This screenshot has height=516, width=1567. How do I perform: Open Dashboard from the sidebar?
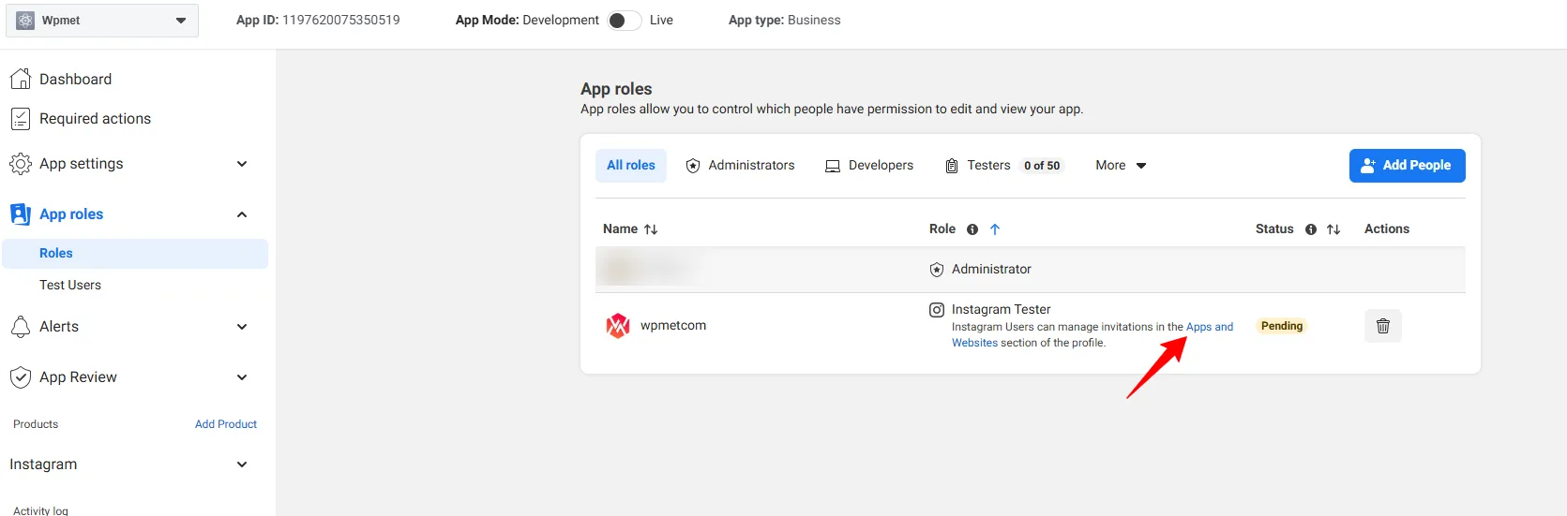[75, 80]
